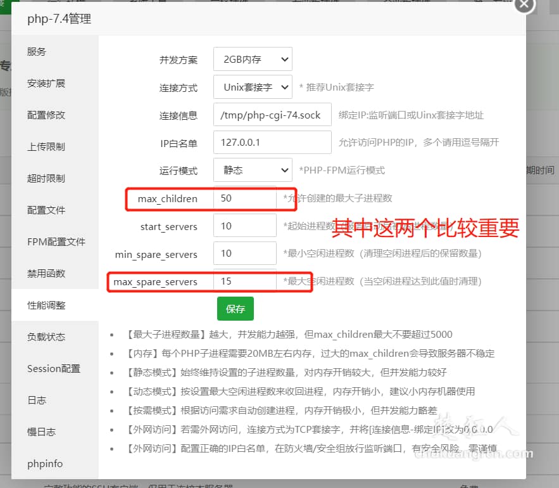Switch to the 安装扩展 tab
Image resolution: width=559 pixels, height=488 pixels.
click(45, 83)
